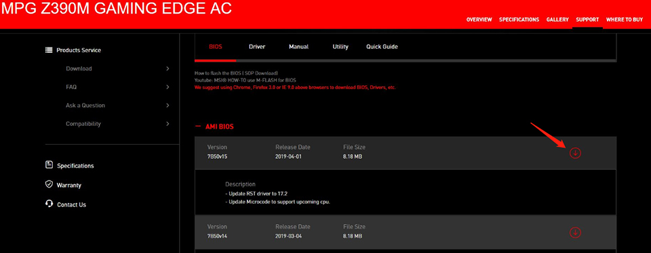Open the Utility tab
Image resolution: width=651 pixels, height=253 pixels.
coord(340,47)
